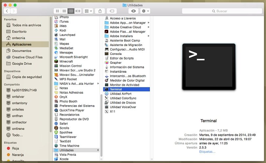
Task: Go back with the back arrow
Action: pyautogui.click(x=7, y=11)
